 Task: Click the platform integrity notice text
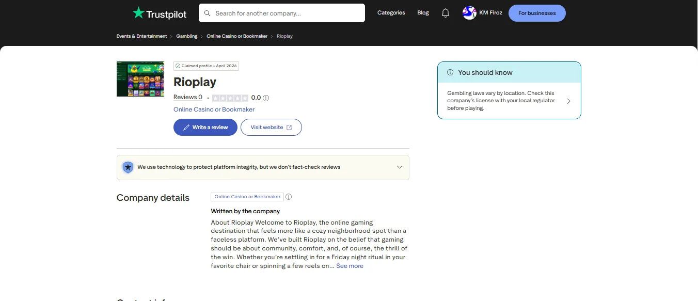[x=239, y=167]
